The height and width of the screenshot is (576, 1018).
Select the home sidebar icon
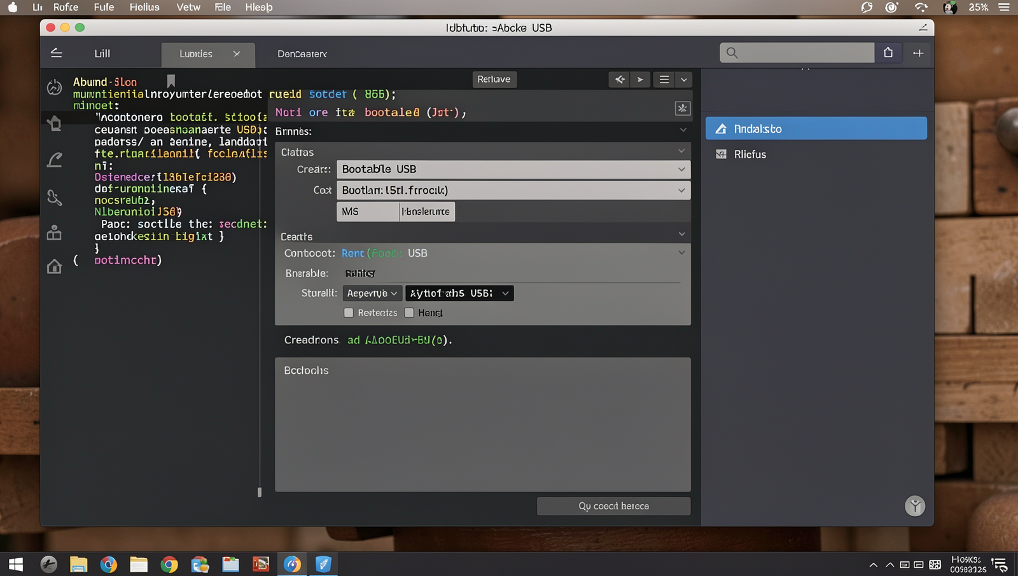(55, 266)
